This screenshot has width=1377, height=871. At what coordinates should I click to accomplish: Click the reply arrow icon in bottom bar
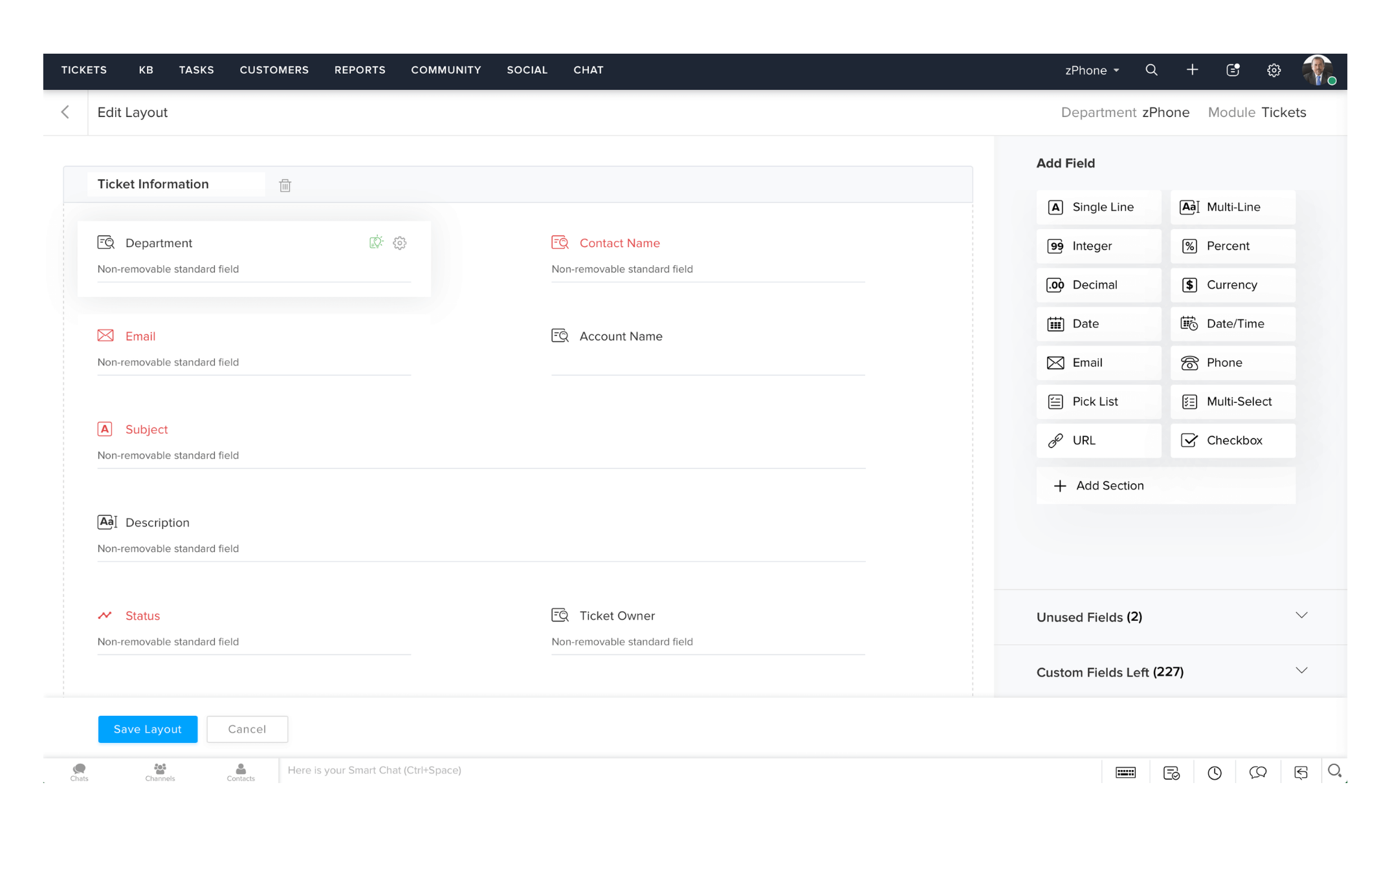pyautogui.click(x=1301, y=771)
